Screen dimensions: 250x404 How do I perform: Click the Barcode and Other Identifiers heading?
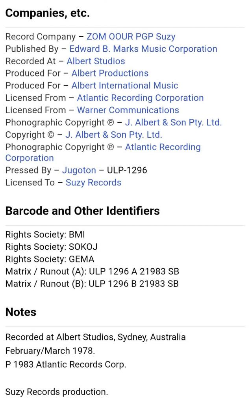(x=82, y=211)
